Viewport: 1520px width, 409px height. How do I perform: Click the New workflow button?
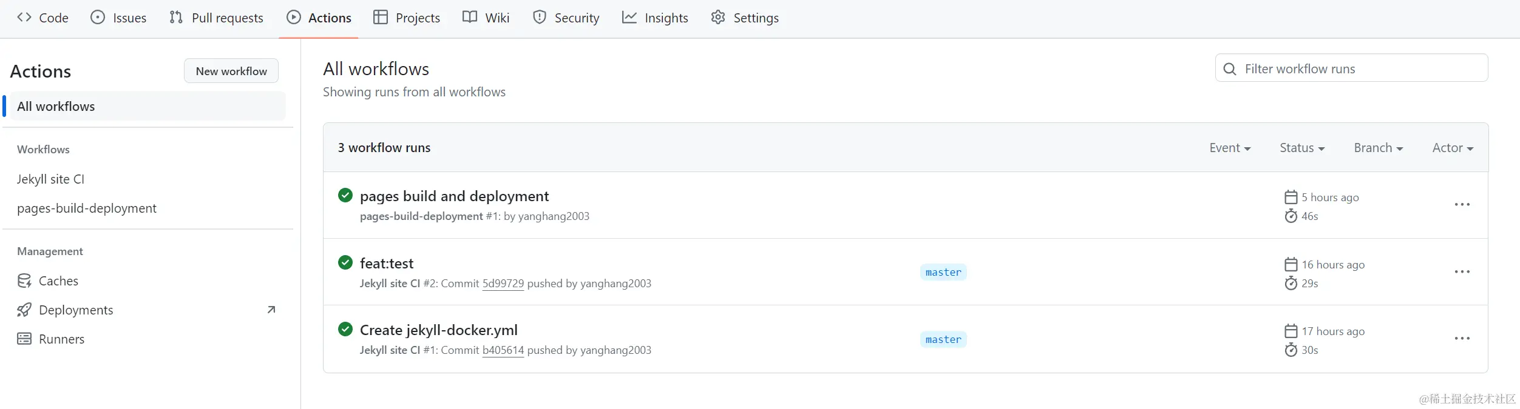[231, 71]
